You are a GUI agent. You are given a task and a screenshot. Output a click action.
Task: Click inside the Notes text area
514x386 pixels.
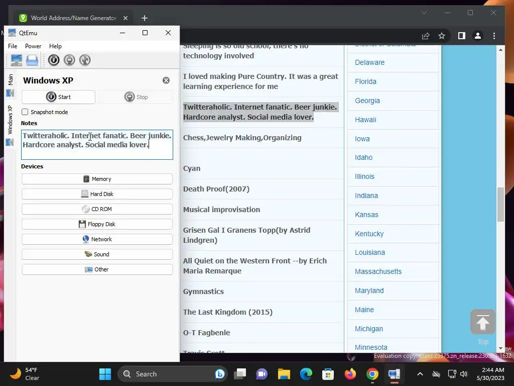(x=97, y=145)
